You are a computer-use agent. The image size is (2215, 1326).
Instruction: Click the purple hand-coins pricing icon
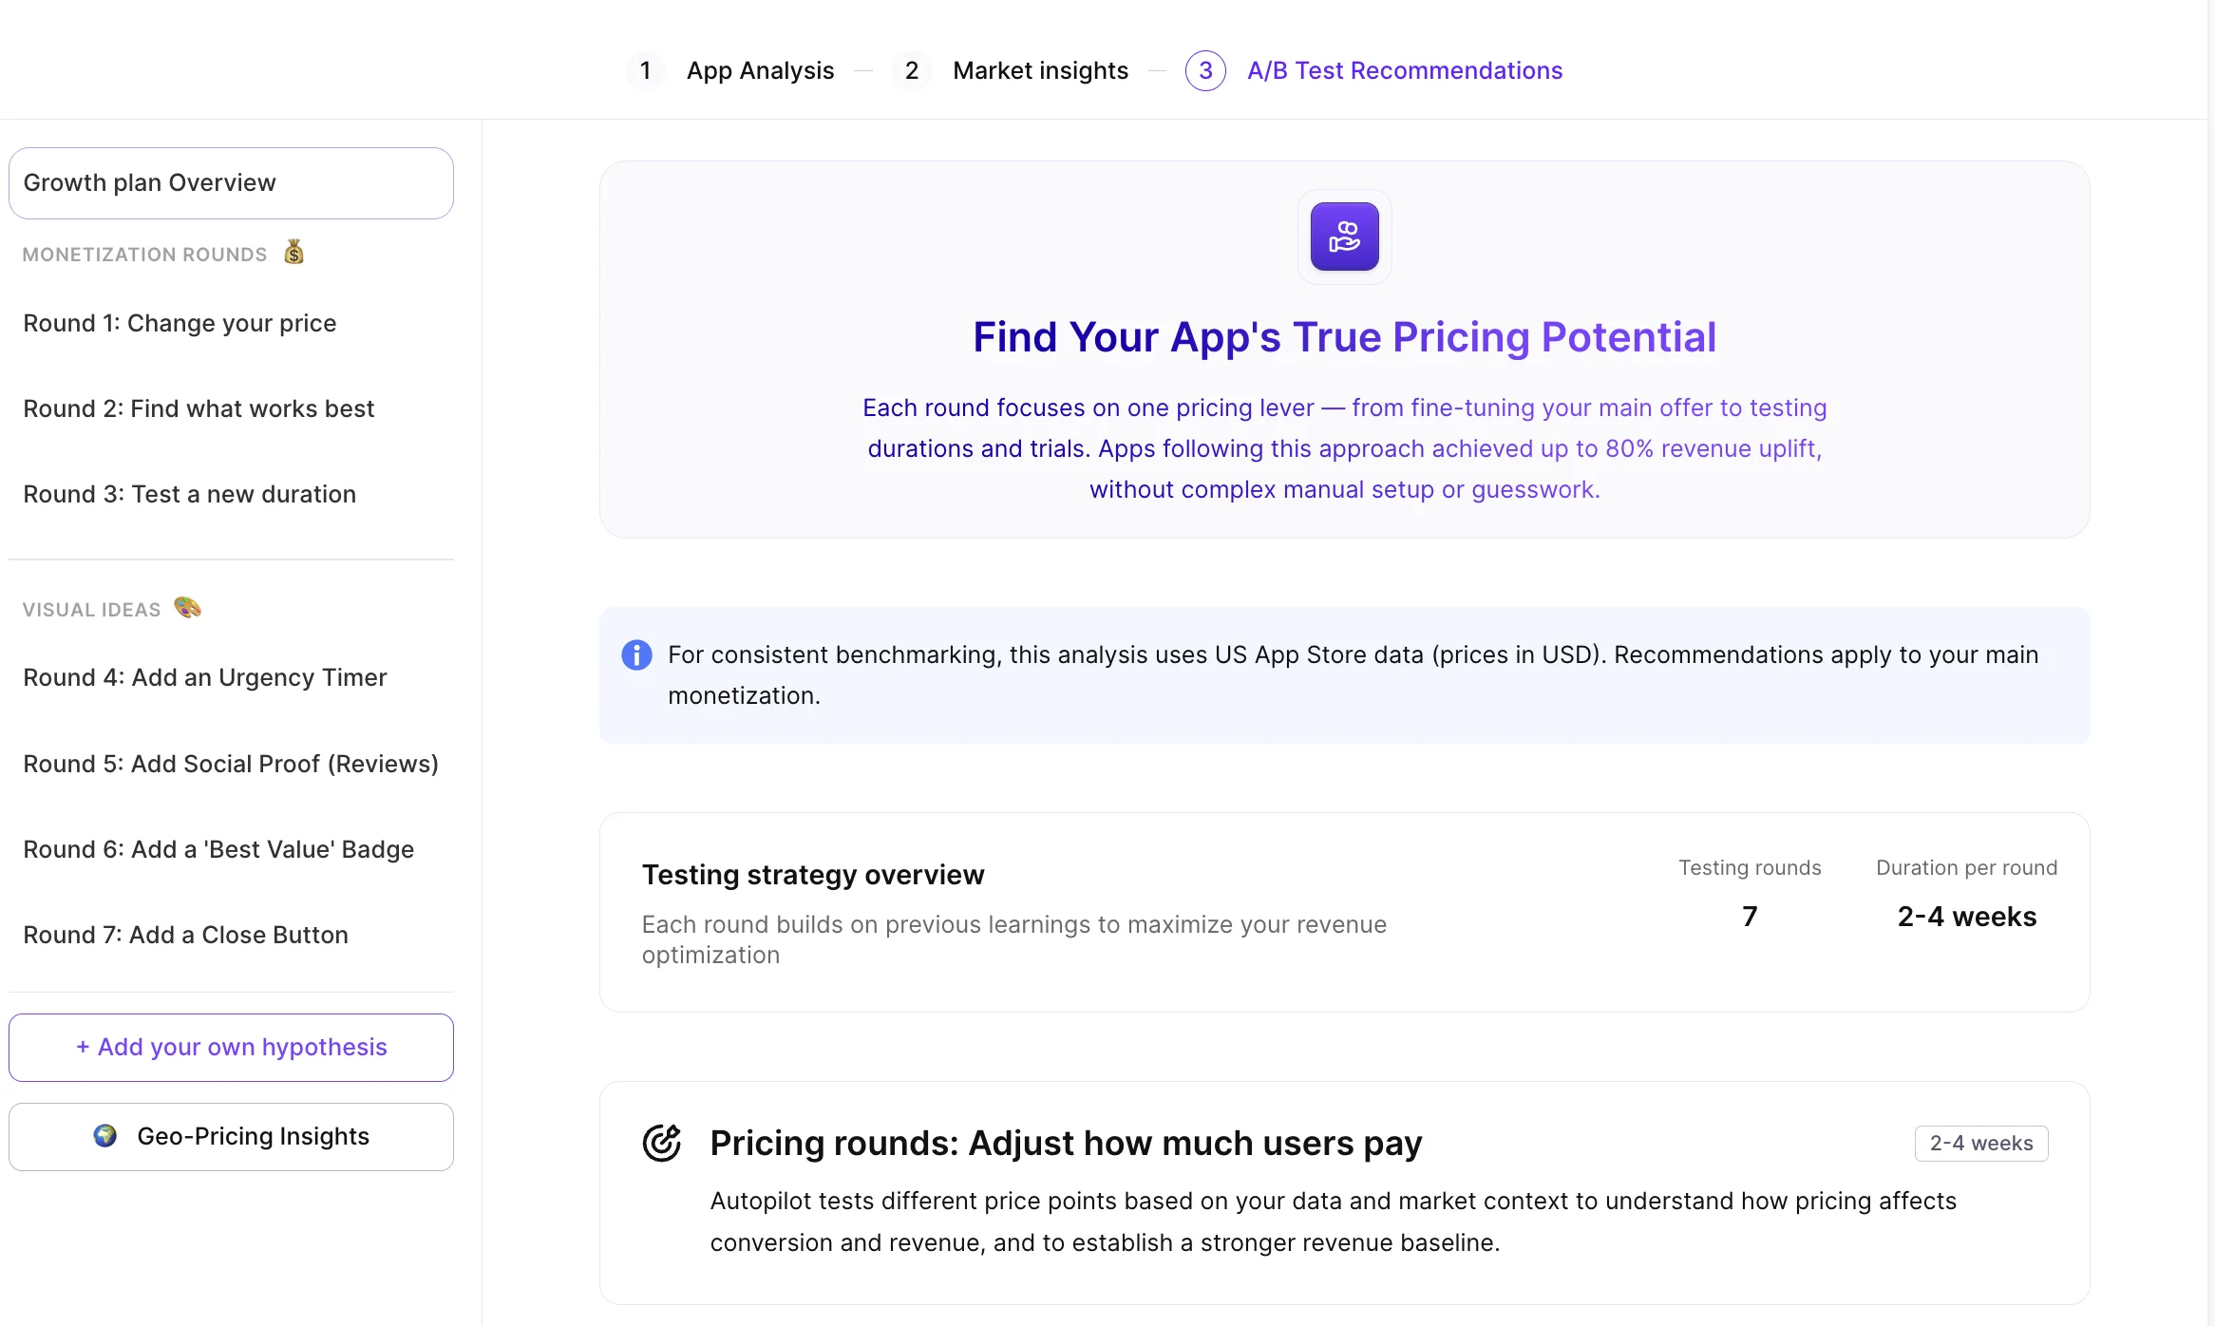click(x=1344, y=237)
